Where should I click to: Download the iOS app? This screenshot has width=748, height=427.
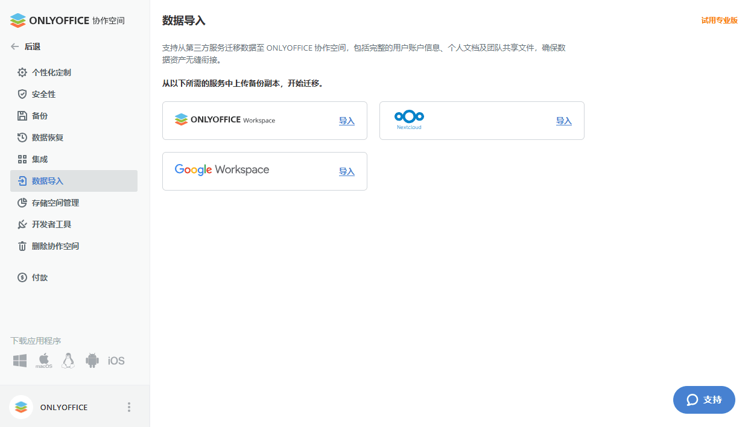coord(116,361)
